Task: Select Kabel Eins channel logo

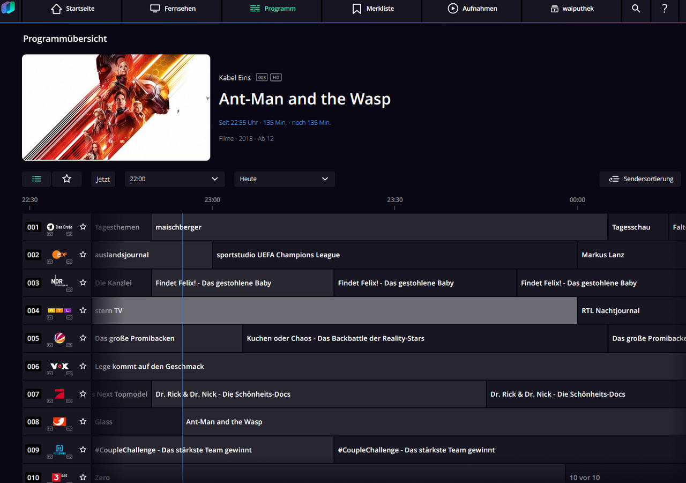Action: pos(59,422)
